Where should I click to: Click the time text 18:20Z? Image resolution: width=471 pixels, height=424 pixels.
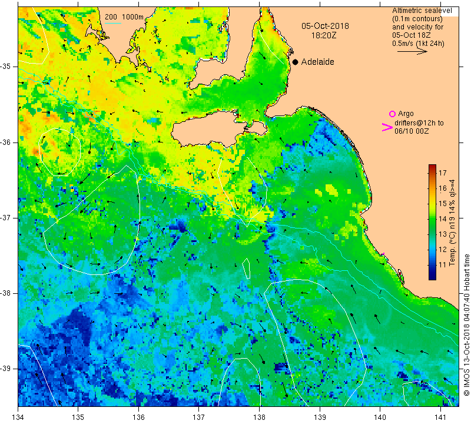[x=324, y=35]
